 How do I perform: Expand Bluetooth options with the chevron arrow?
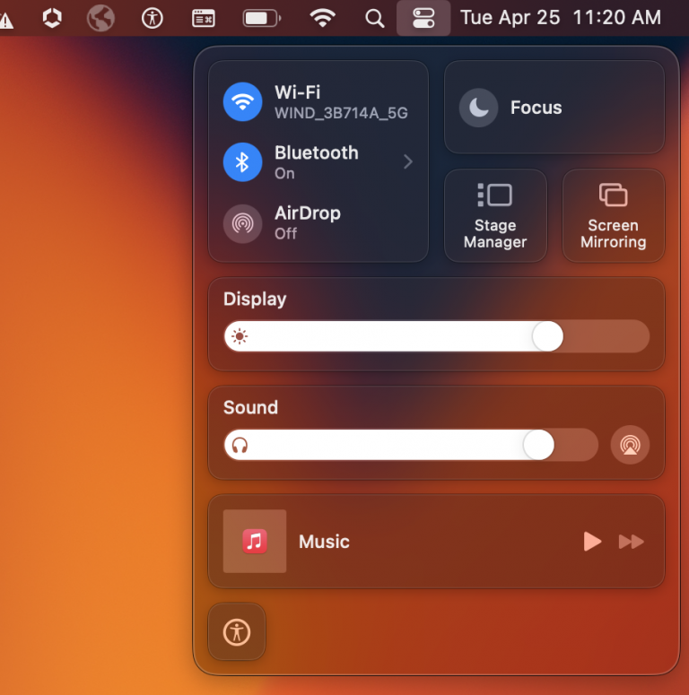click(408, 161)
